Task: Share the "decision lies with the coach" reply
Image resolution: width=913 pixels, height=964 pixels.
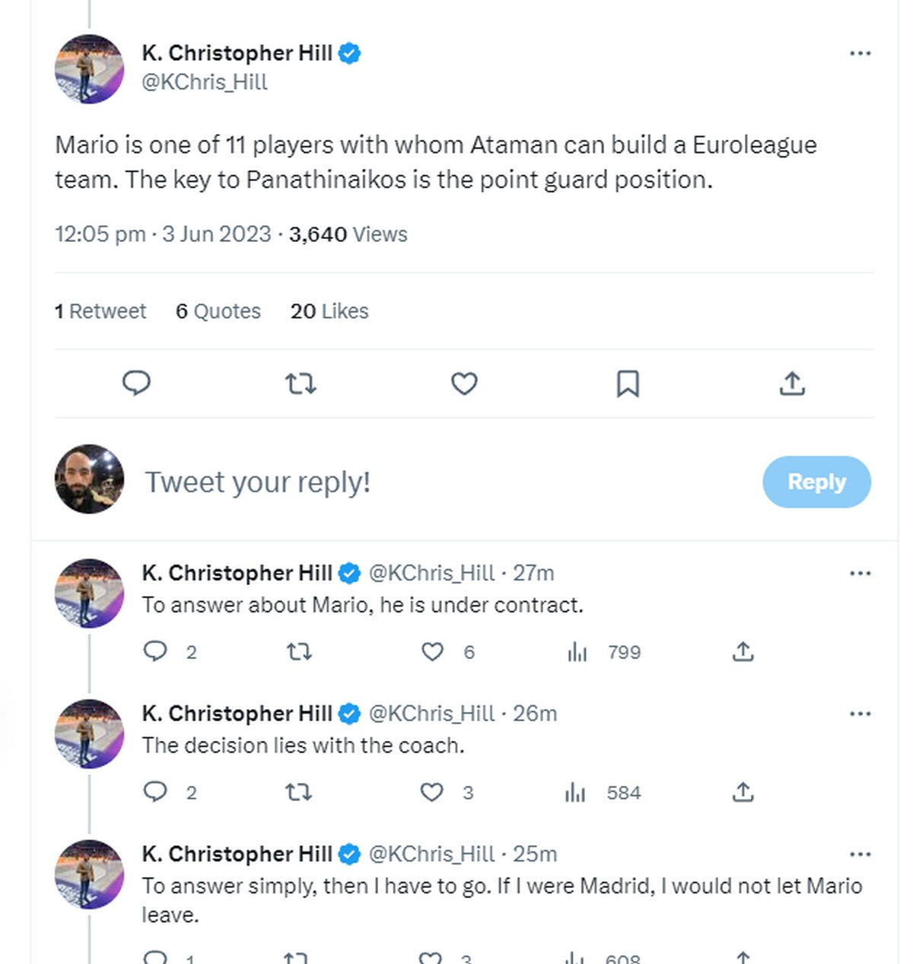Action: pos(743,793)
